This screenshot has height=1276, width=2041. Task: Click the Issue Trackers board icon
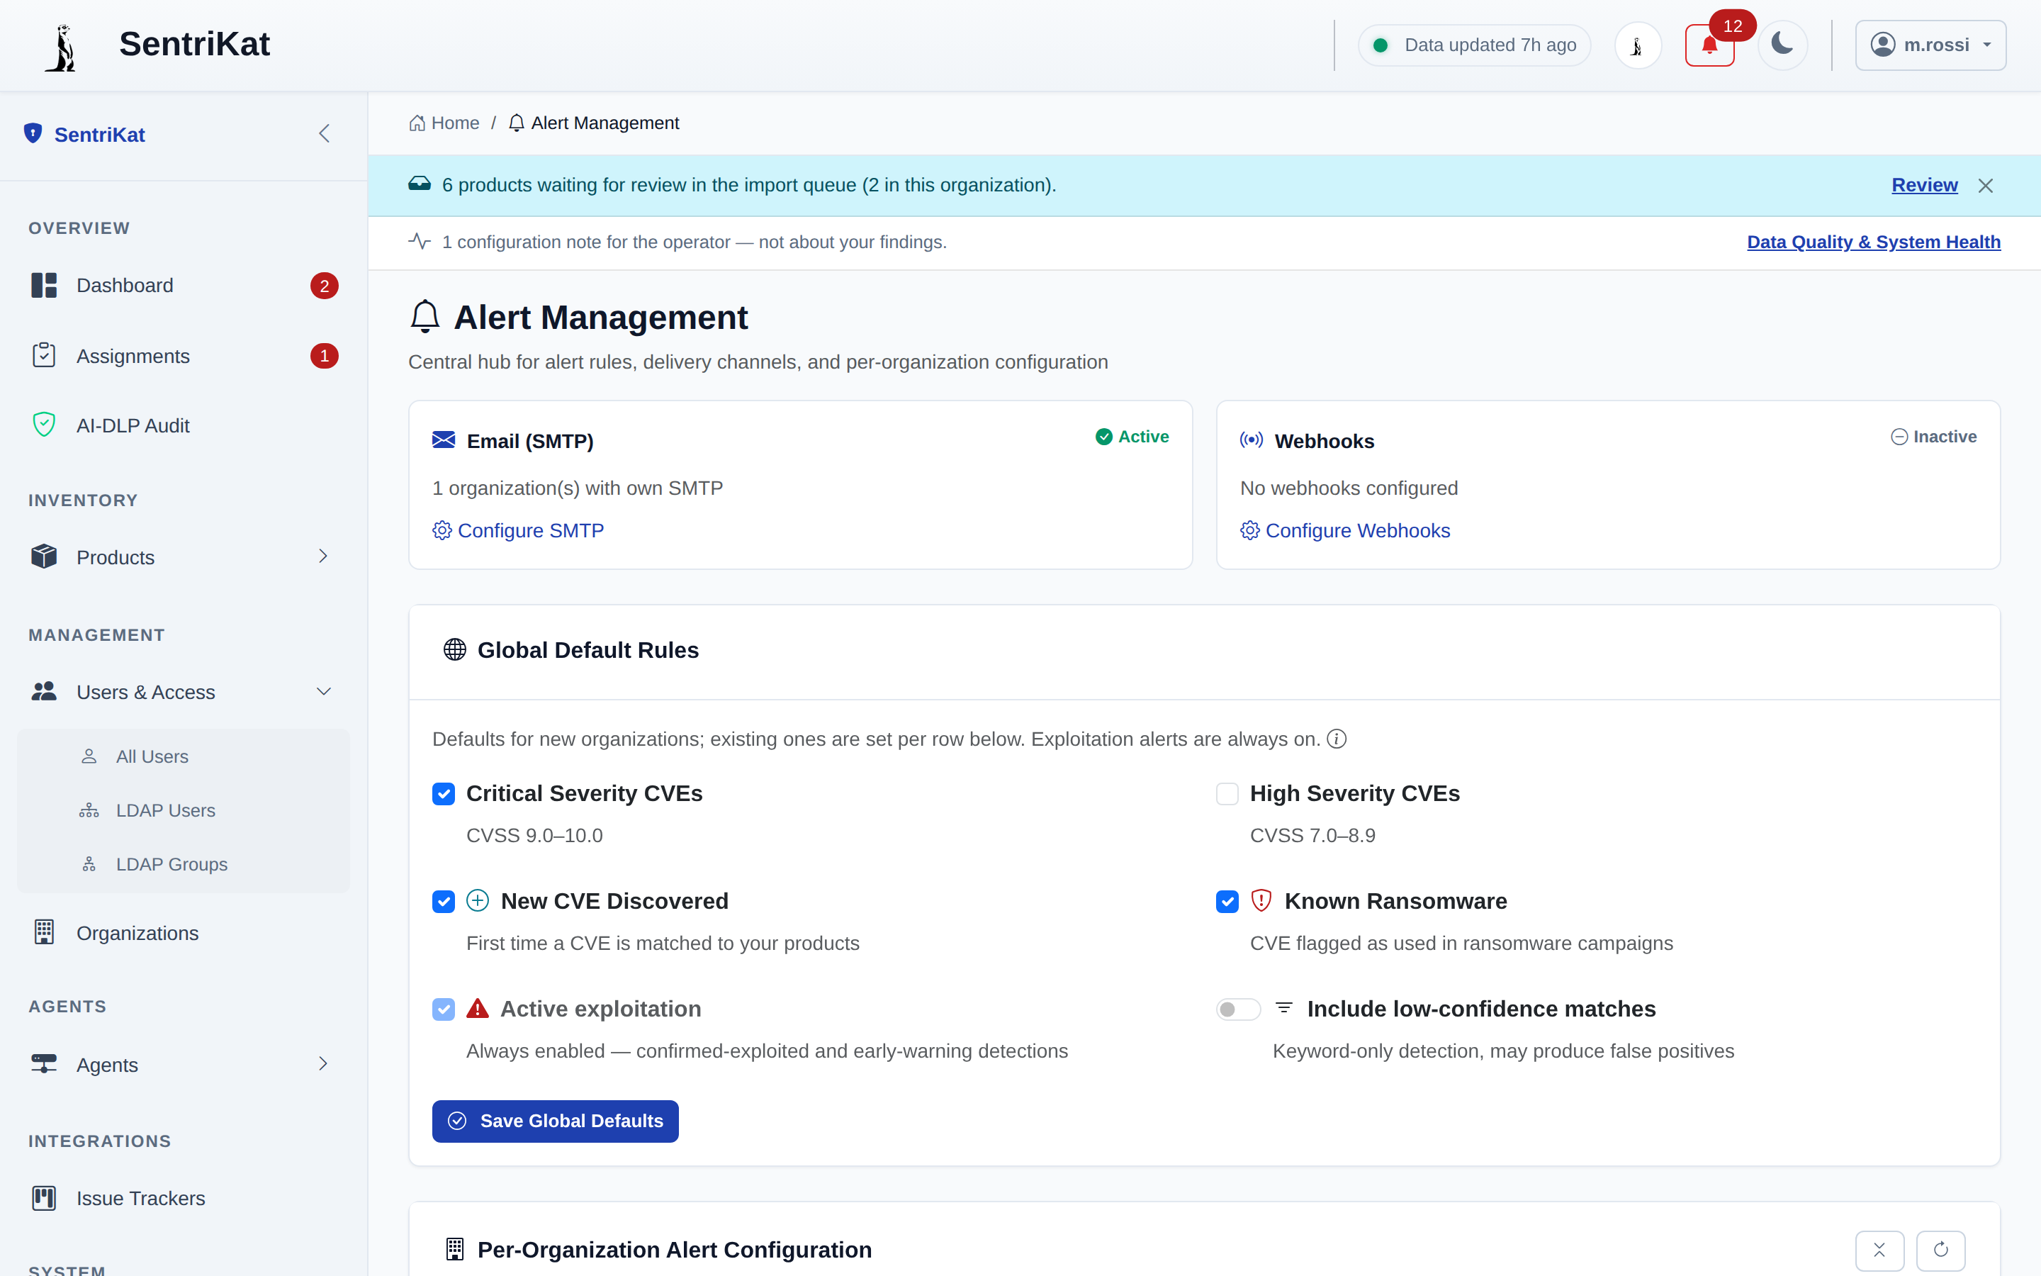pyautogui.click(x=44, y=1197)
